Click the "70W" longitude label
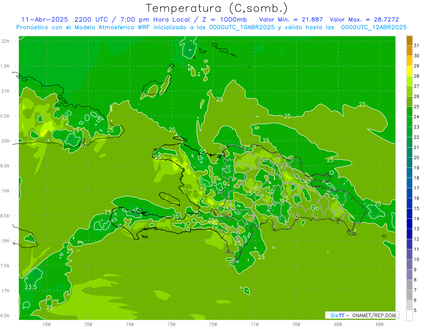426x329 pixels. pos(296,324)
